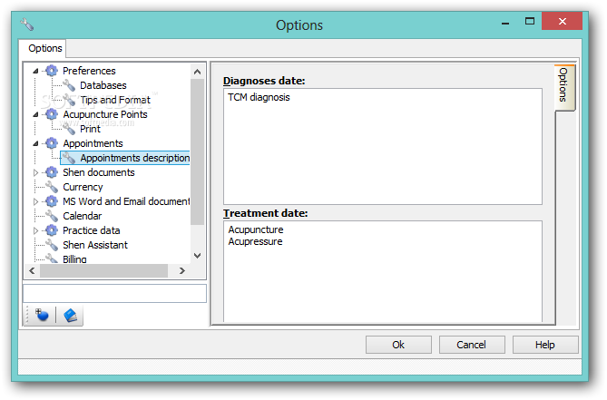Select Acupuncture Points label in tree
The image size is (607, 400).
[105, 114]
